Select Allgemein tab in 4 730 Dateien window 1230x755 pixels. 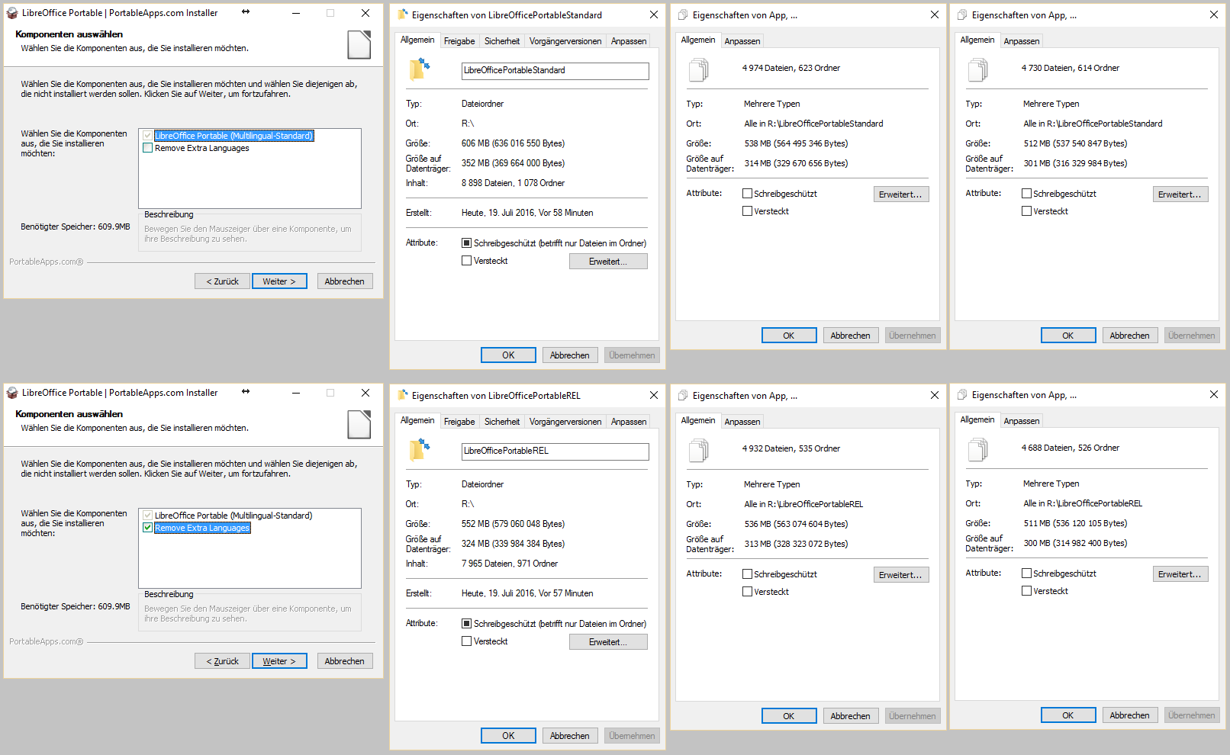(977, 40)
